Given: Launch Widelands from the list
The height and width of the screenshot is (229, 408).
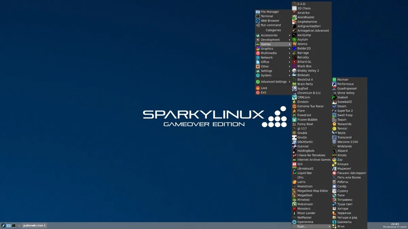Looking at the screenshot, I should [350, 146].
